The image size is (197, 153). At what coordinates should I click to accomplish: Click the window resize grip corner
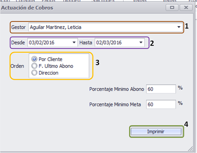pos(191,149)
